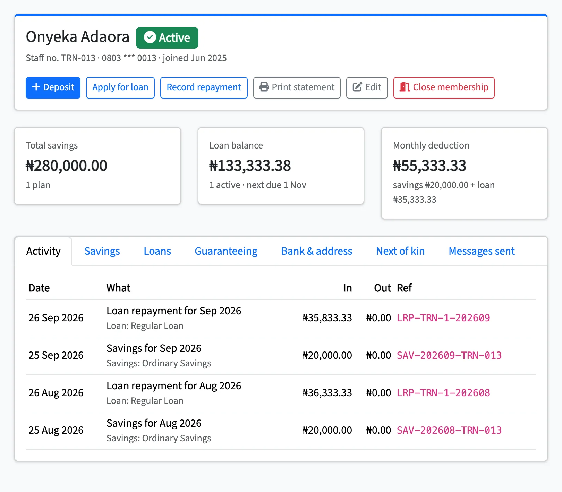Viewport: 562px width, 492px height.
Task: Click reference LRP-TRN-1-202609
Action: point(443,318)
